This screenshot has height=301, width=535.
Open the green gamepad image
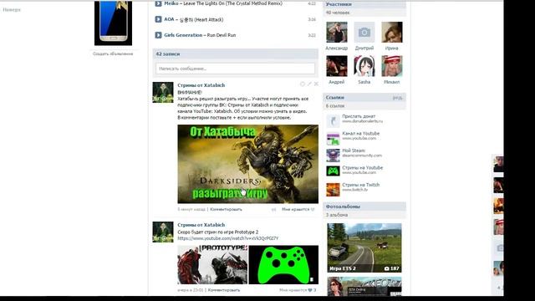click(x=283, y=264)
